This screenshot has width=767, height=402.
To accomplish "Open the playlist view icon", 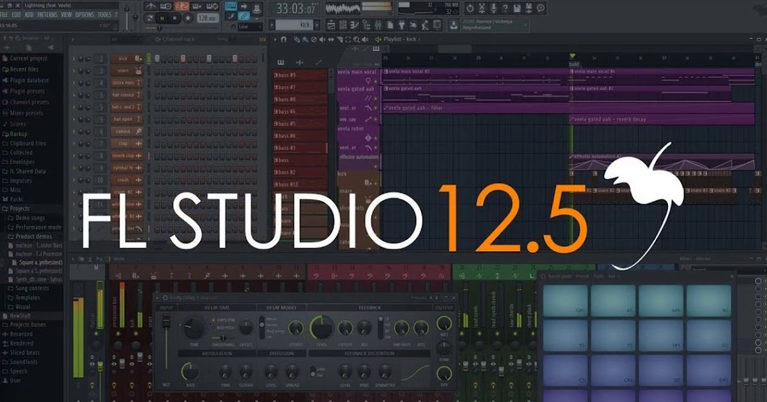I will tap(330, 25).
